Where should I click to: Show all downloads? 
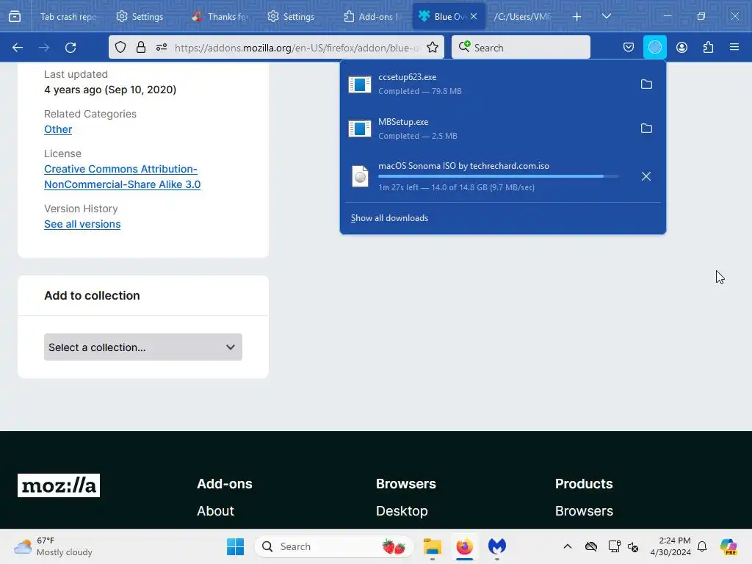pos(389,218)
